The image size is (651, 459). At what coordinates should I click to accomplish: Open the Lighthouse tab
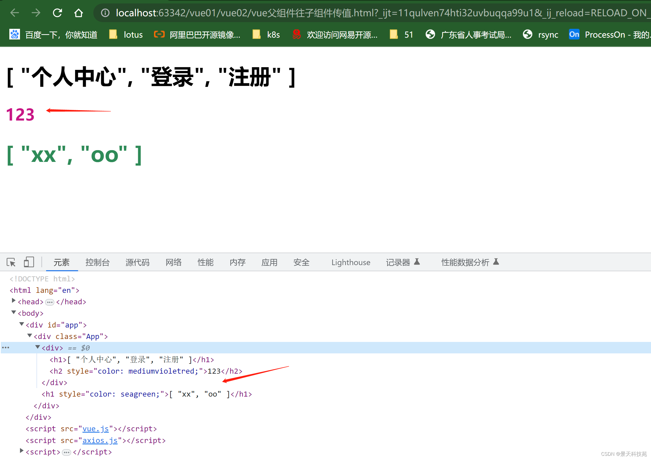(351, 262)
